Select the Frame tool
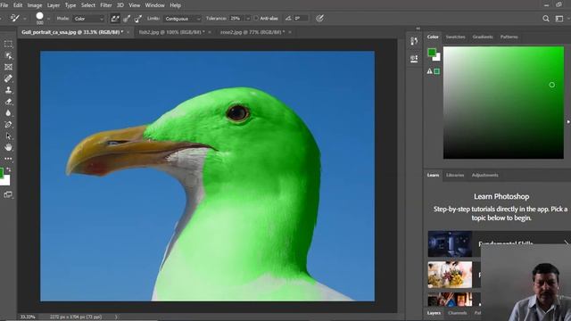This screenshot has height=321, width=571. 8,67
